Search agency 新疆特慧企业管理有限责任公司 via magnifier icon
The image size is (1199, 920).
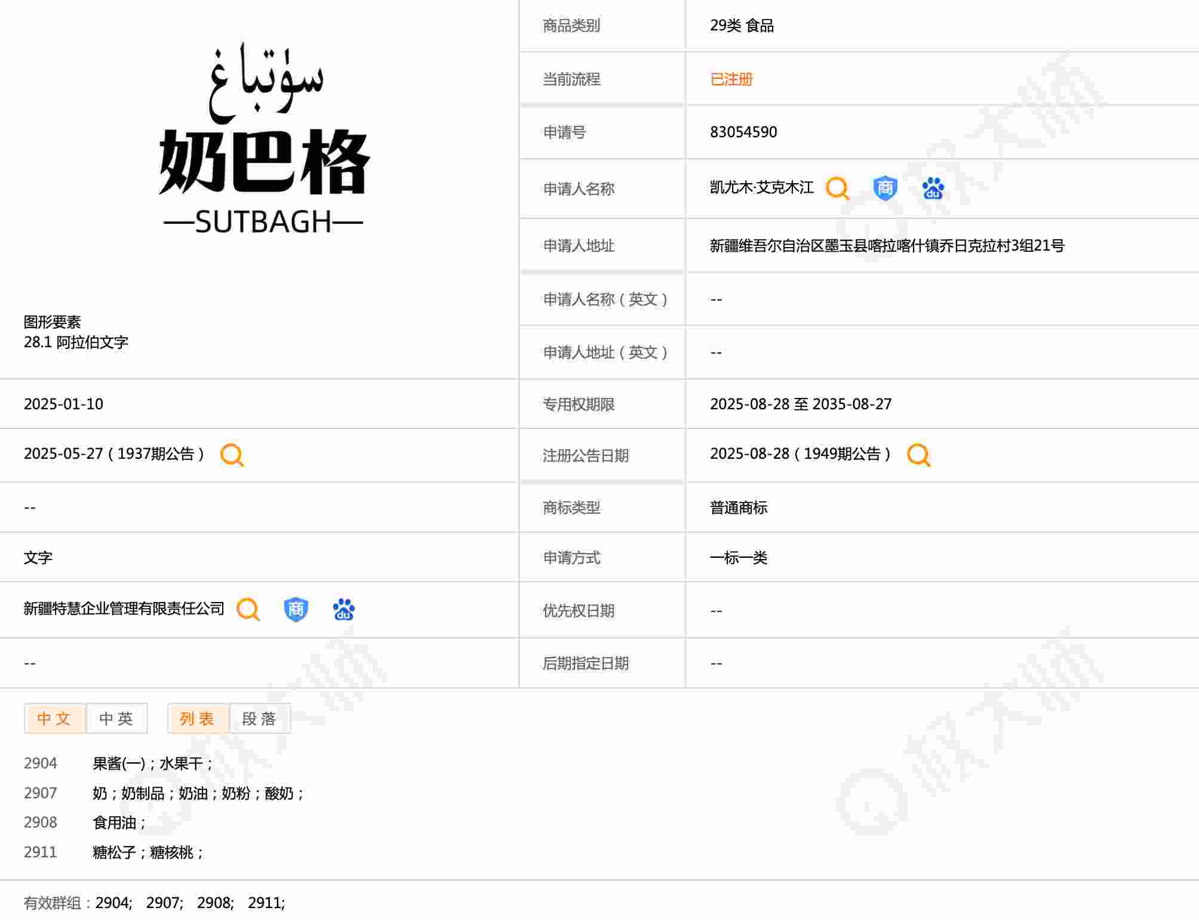(x=248, y=609)
